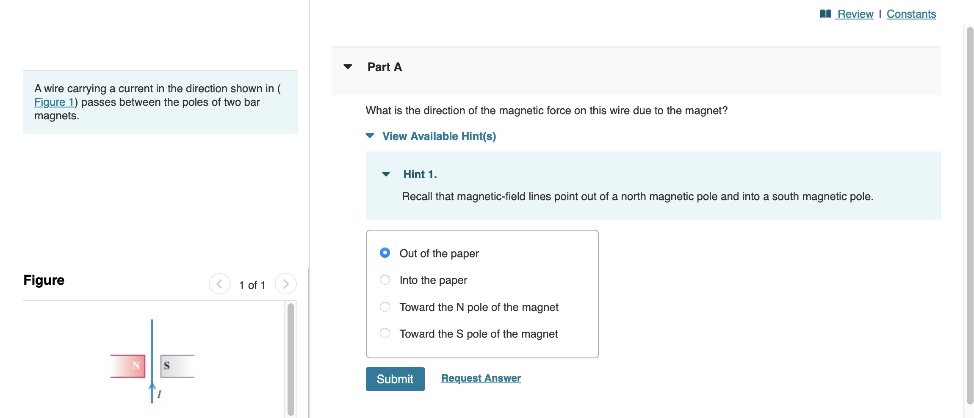Open the Constants reference
974x418 pixels.
[x=911, y=14]
